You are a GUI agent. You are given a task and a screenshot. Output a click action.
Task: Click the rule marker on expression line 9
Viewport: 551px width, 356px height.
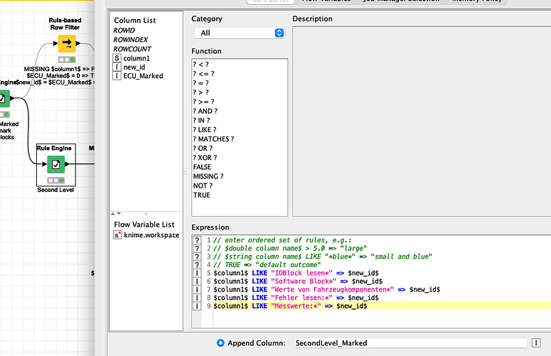(x=197, y=306)
